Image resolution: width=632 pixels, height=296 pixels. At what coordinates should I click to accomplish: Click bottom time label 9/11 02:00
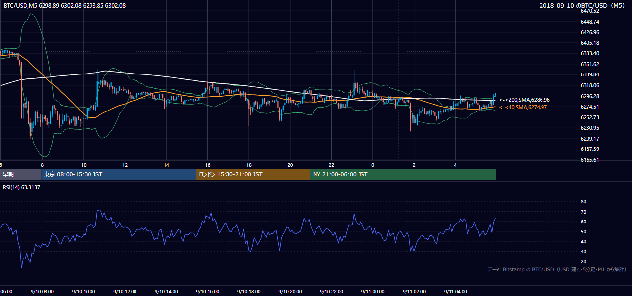[x=414, y=292]
